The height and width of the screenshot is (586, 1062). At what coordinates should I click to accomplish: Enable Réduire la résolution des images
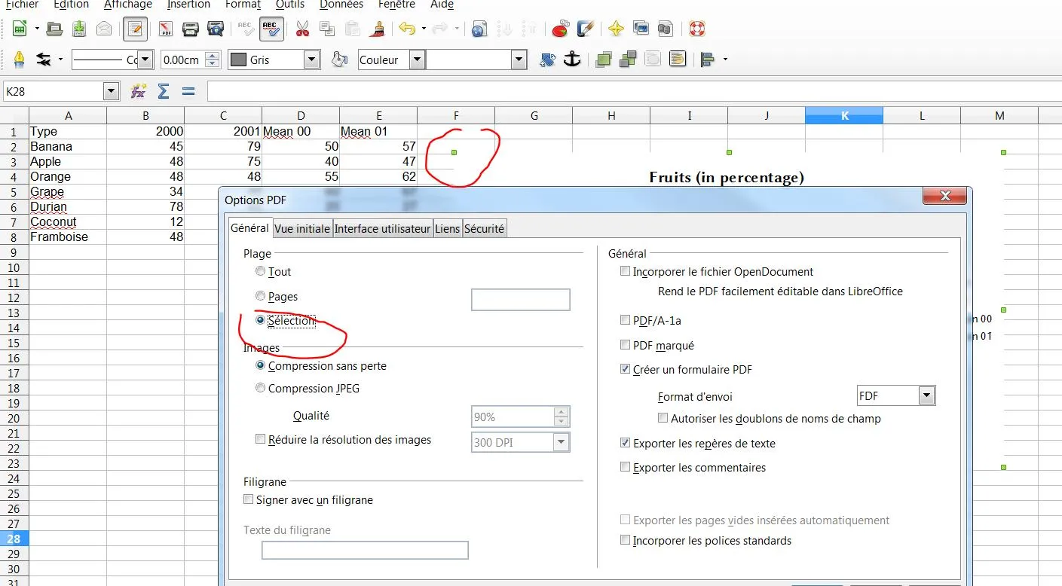[261, 439]
